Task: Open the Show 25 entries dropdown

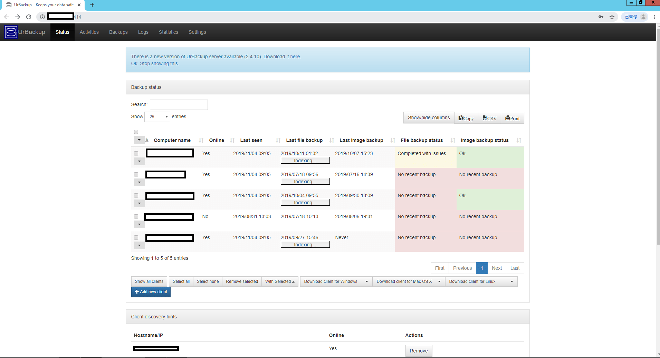Action: 157,116
